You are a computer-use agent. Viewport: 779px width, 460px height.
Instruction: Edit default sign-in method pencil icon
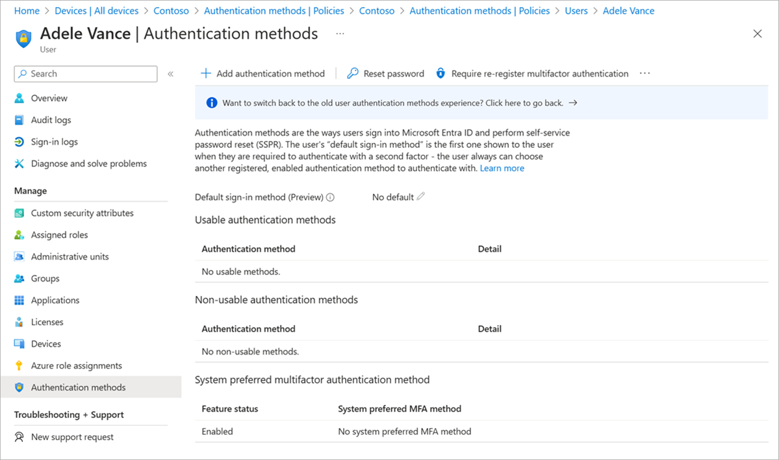point(421,197)
